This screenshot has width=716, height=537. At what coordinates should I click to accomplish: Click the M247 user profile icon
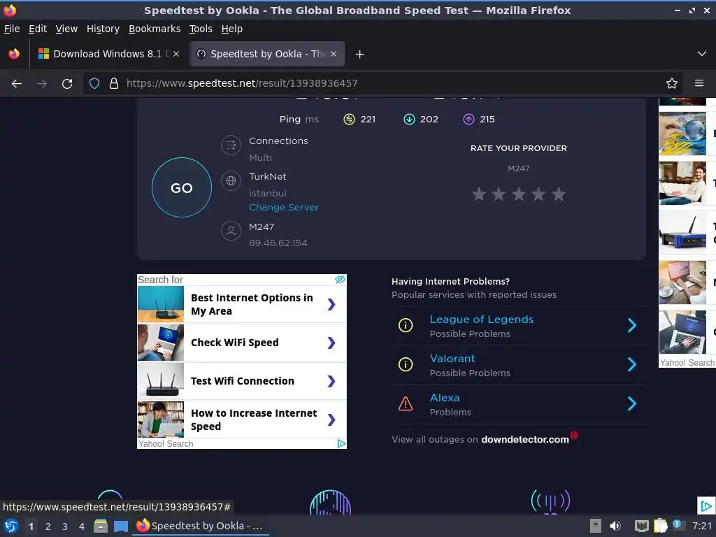click(x=231, y=231)
